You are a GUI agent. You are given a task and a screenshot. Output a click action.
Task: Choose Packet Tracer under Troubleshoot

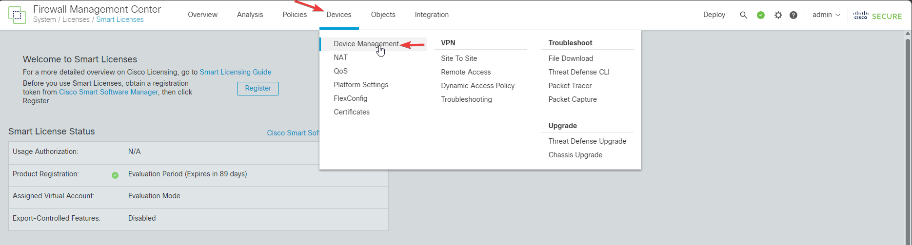[570, 86]
